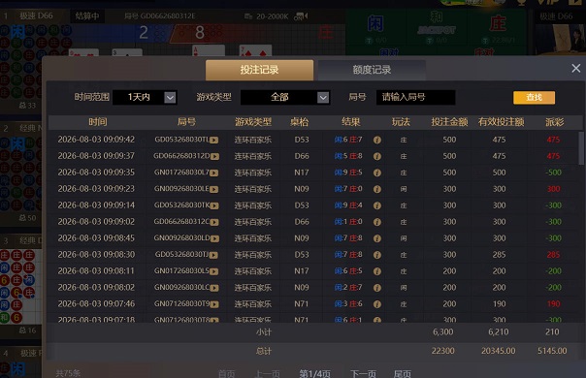
Task: Click payout value -500 in 09:09:35 row
Action: click(x=553, y=173)
